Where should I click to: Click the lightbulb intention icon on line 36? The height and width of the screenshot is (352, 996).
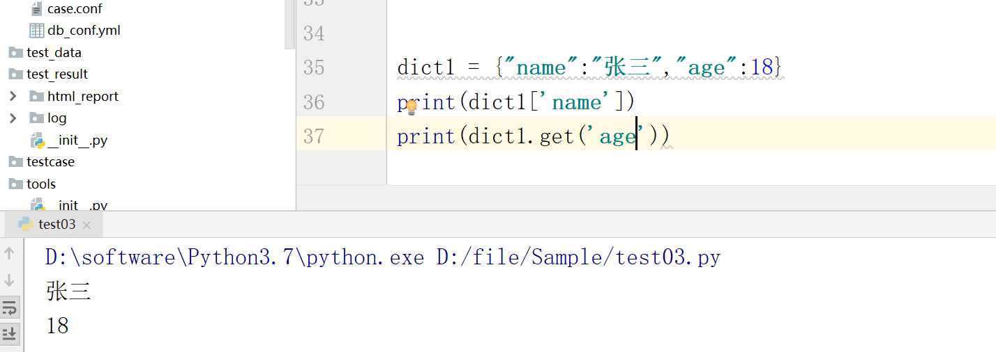coord(412,106)
